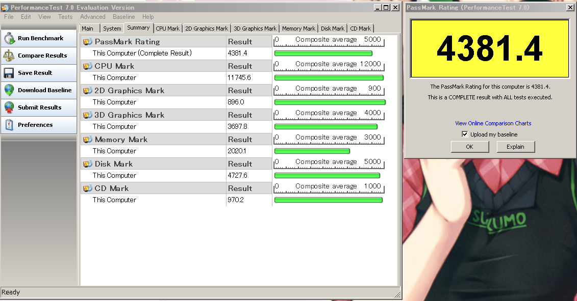
Task: Select the 2D Graphics result value 896.0
Action: coord(236,102)
